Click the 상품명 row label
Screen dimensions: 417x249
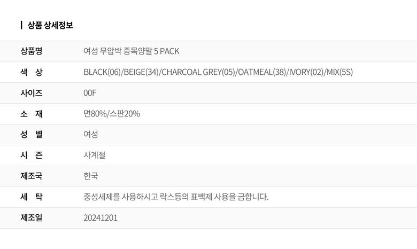click(x=32, y=51)
